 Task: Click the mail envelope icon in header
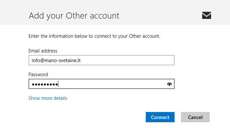(207, 15)
